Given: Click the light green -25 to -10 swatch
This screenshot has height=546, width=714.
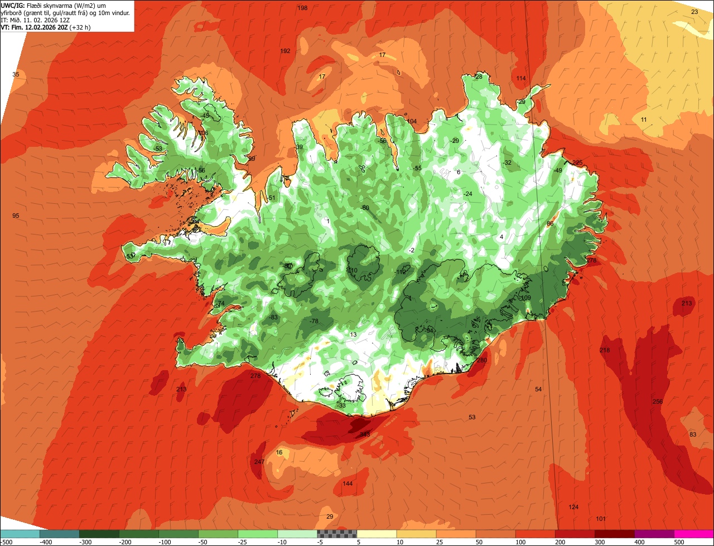Looking at the screenshot, I should 257,534.
